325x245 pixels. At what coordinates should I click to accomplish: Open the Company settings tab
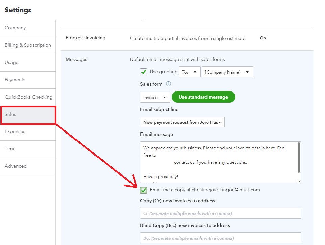pos(15,28)
